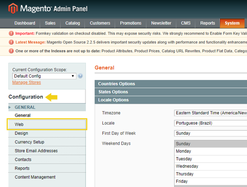Open the Catalog menu

[x=73, y=23]
